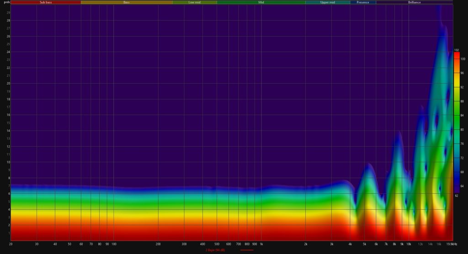Click the red trace line in legend
The image size is (468, 254).
point(246,250)
